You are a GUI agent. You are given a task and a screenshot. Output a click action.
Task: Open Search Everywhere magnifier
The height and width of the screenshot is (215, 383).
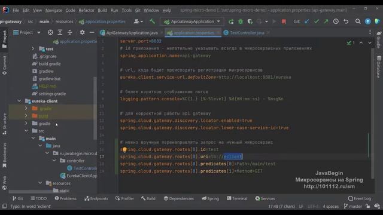tap(358, 21)
